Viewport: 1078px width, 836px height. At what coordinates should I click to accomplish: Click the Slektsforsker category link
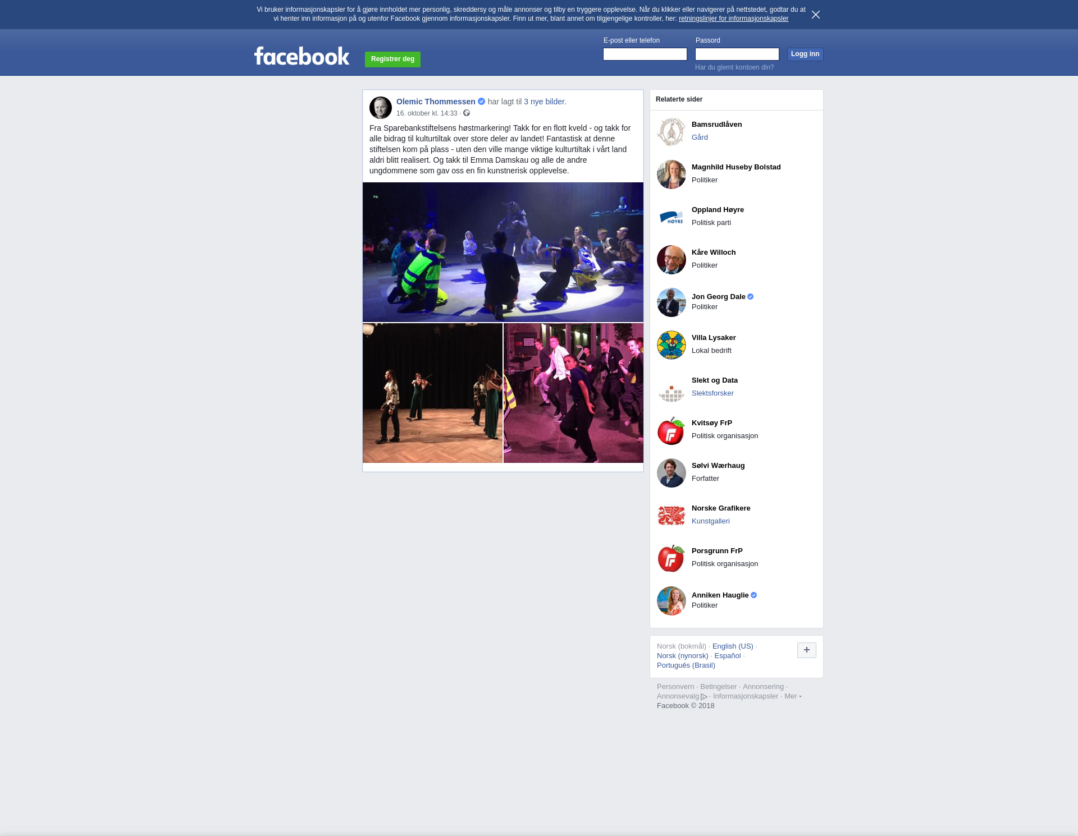click(712, 393)
